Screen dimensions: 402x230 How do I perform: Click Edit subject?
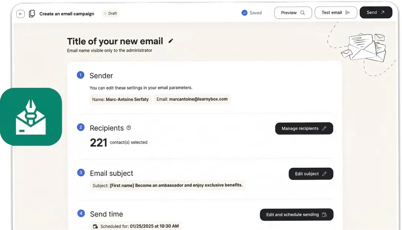pyautogui.click(x=311, y=174)
